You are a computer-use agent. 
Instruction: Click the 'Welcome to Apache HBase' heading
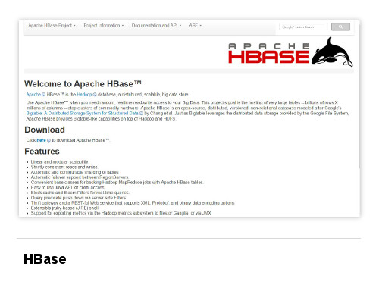coord(83,83)
